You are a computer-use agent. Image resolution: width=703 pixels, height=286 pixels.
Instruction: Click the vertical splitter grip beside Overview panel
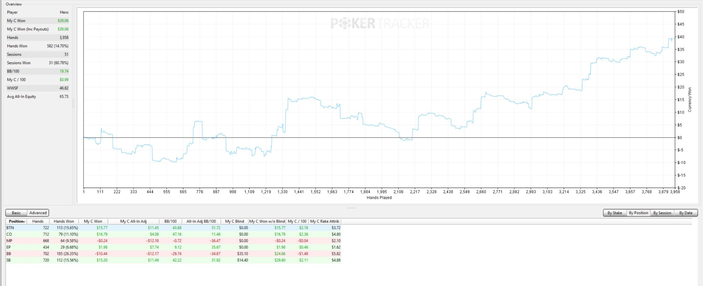[x=73, y=104]
